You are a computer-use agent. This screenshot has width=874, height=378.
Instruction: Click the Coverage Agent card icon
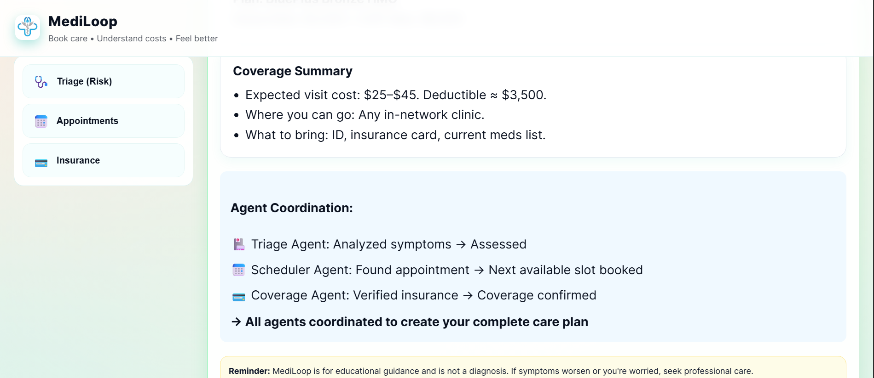point(239,297)
